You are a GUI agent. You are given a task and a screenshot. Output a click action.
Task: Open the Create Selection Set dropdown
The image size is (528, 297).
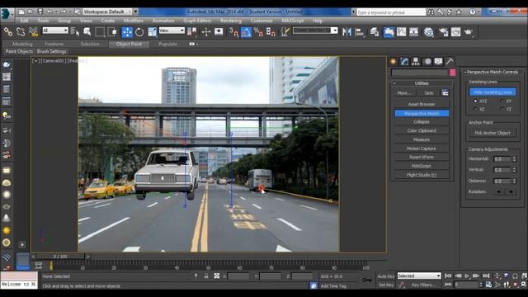pyautogui.click(x=315, y=31)
